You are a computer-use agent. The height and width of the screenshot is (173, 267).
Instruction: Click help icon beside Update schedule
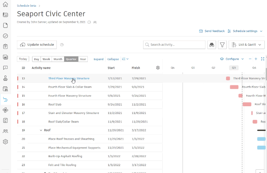point(62,45)
